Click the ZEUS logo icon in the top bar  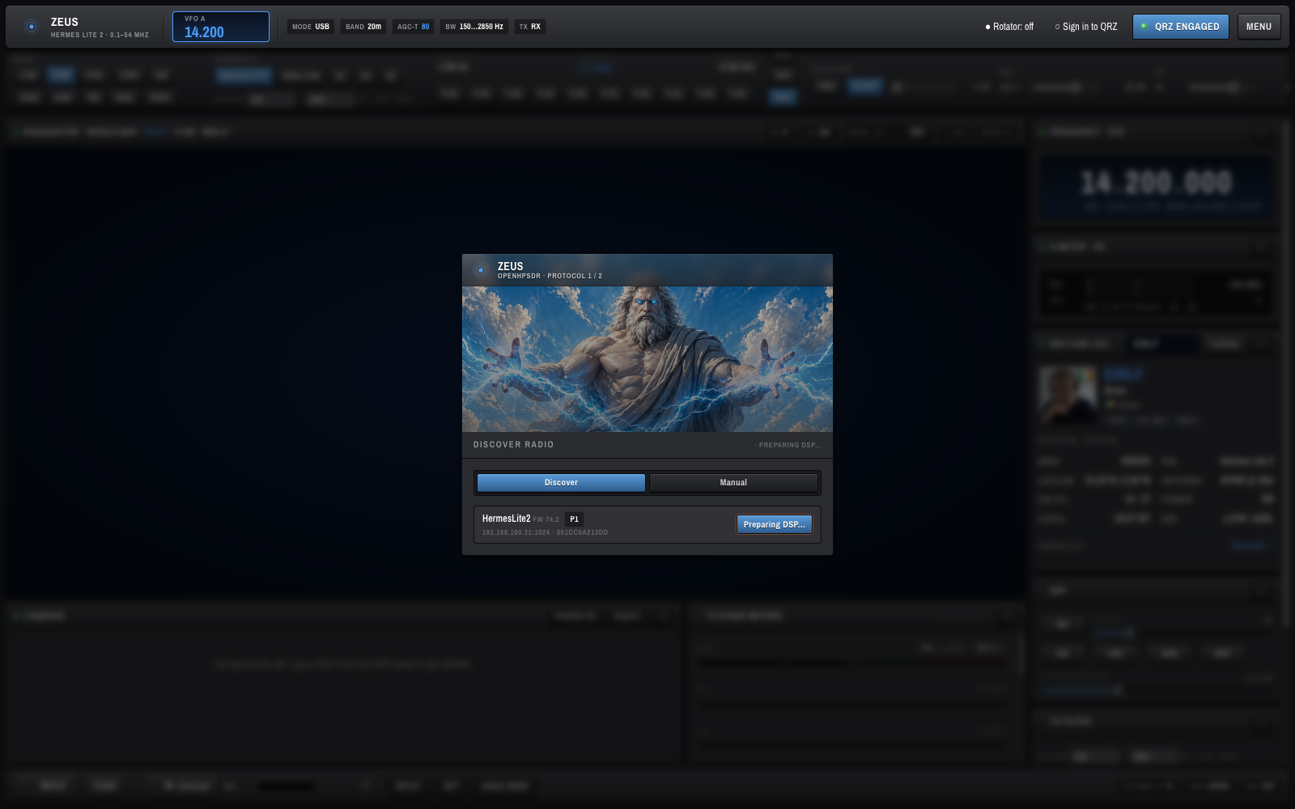click(x=32, y=27)
